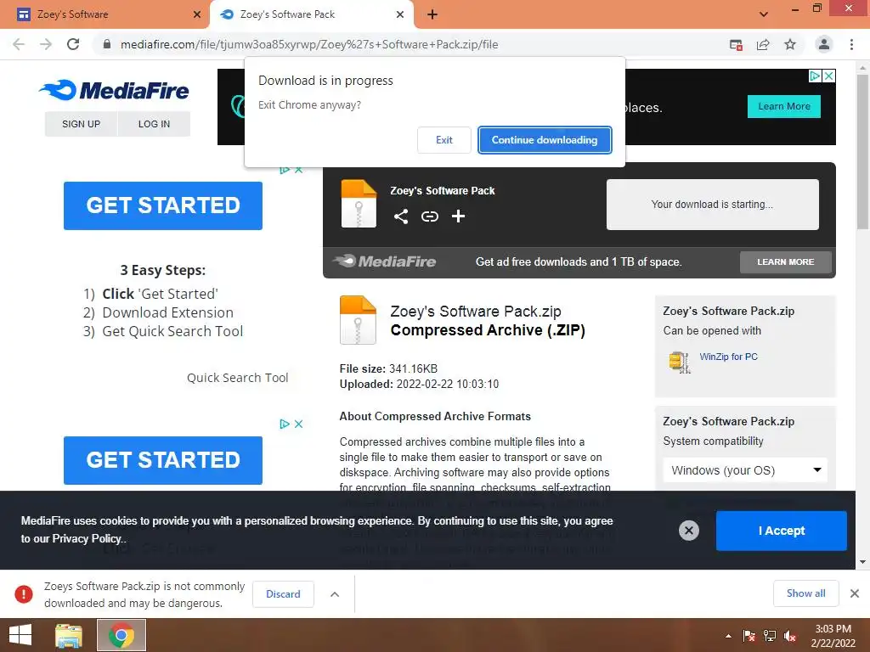Image resolution: width=870 pixels, height=652 pixels.
Task: Discard the dangerous download
Action: click(283, 593)
